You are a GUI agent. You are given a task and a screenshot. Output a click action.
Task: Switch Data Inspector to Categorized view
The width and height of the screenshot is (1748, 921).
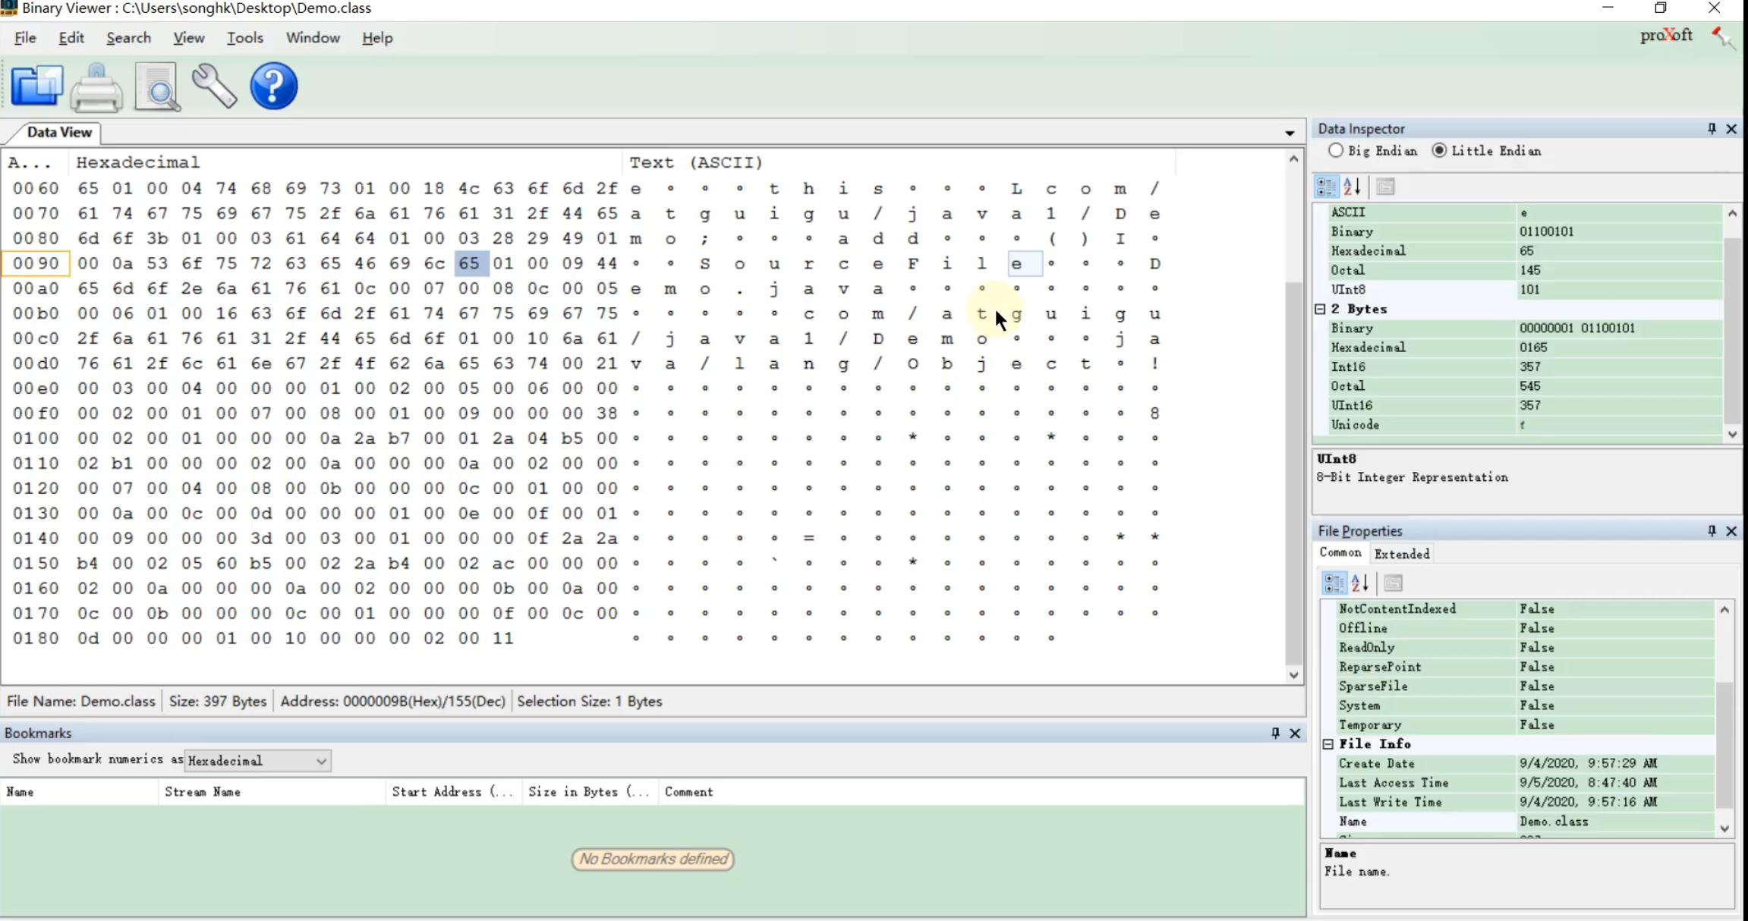point(1326,187)
